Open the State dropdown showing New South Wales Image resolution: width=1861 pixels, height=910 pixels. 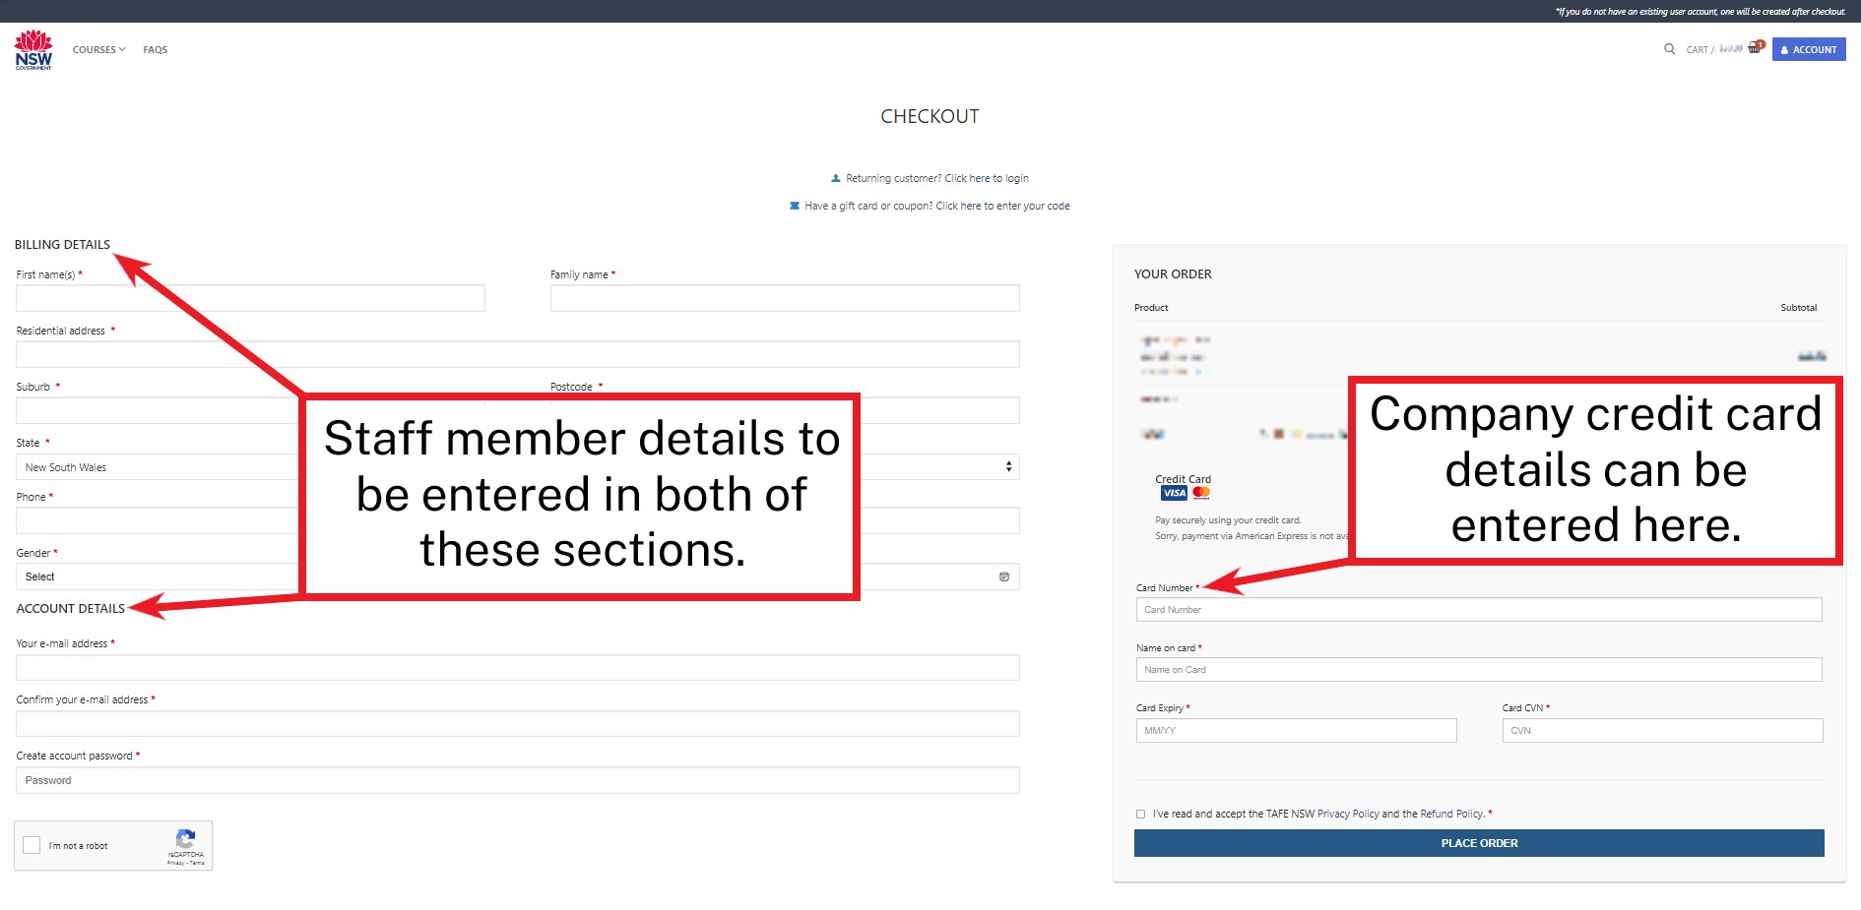coord(158,467)
